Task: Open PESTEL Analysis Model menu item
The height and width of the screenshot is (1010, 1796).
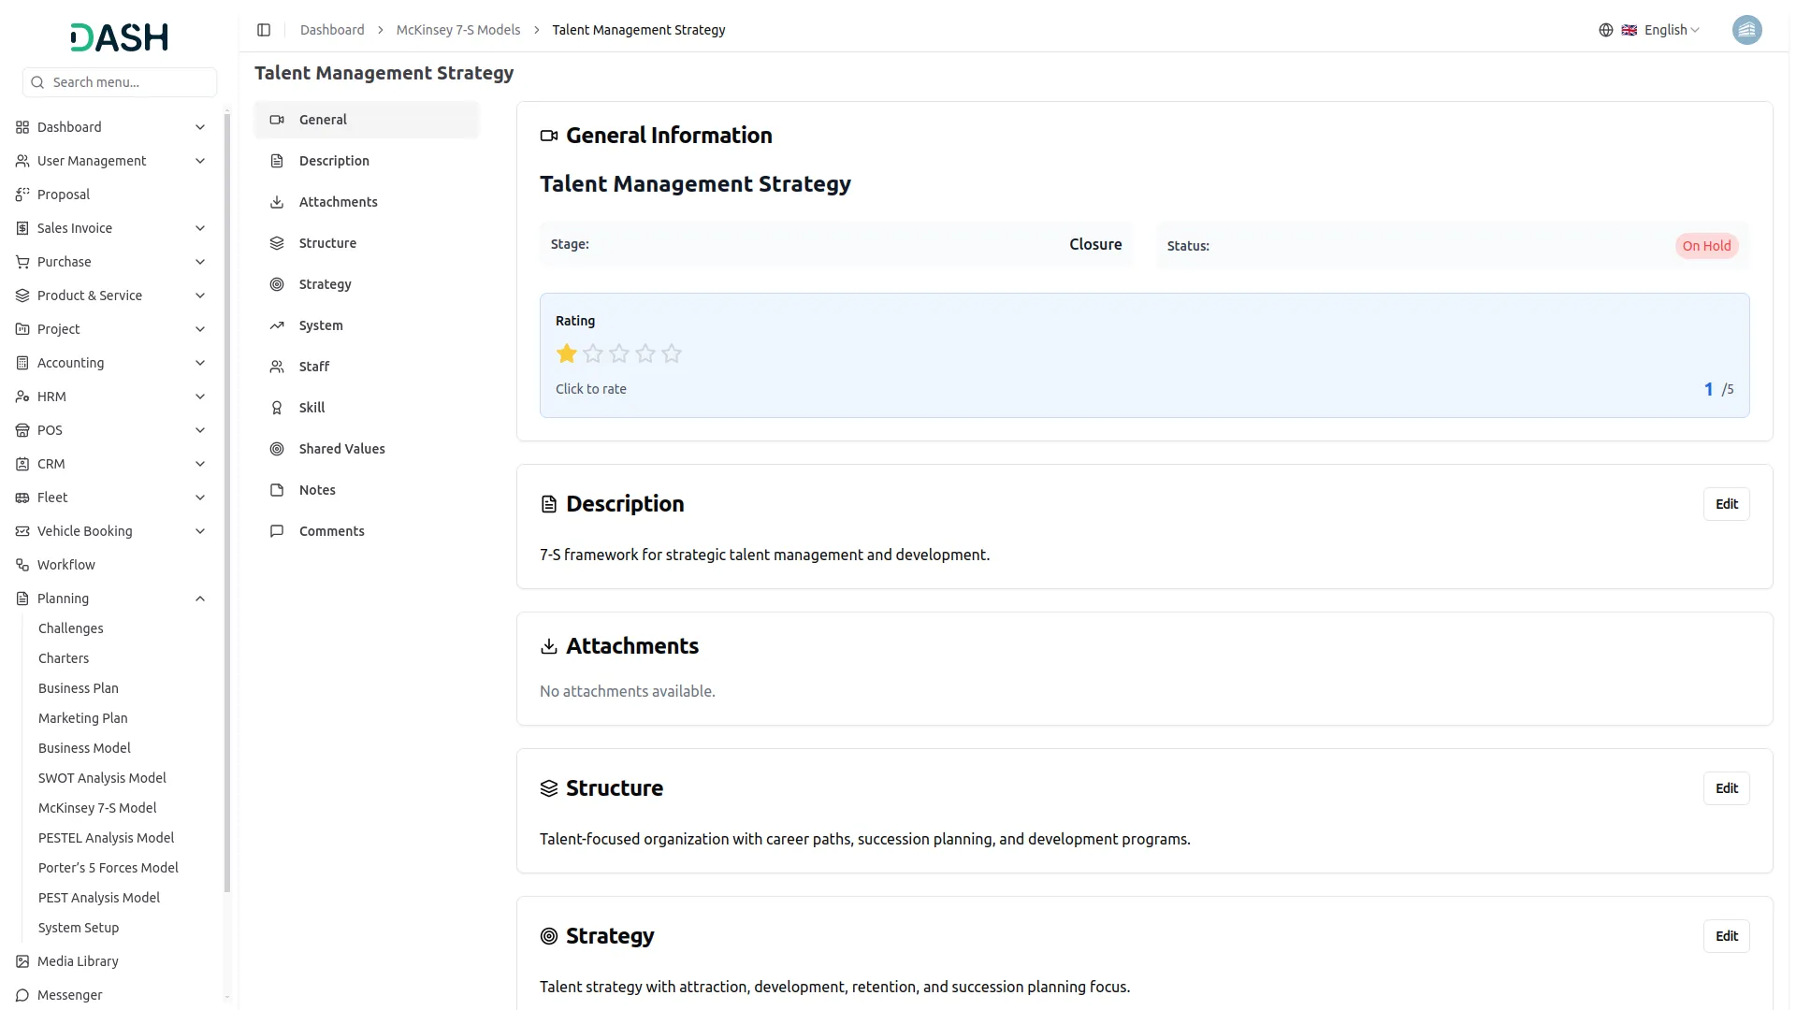Action: click(106, 838)
